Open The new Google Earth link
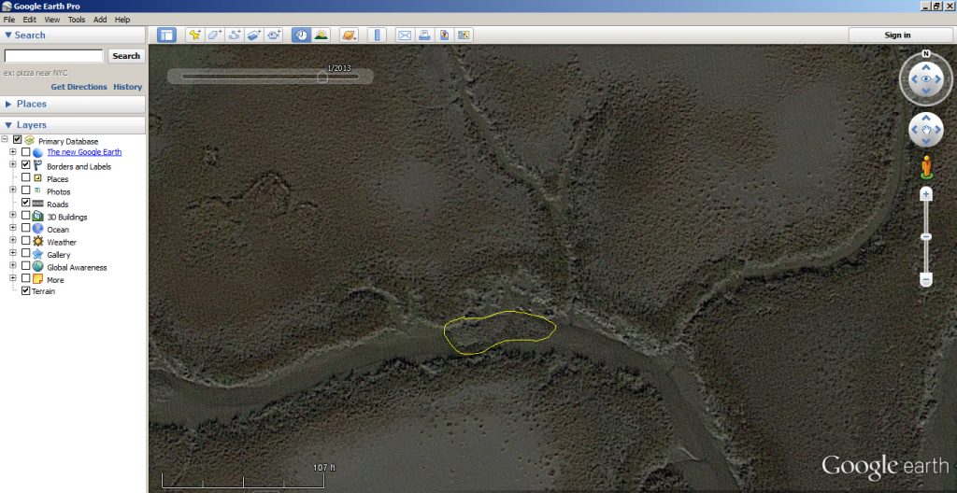Screen dimensions: 957x493 (84, 152)
